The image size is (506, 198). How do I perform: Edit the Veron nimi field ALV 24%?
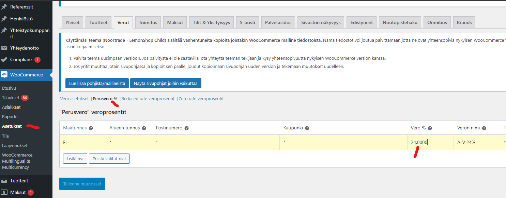click(x=475, y=143)
